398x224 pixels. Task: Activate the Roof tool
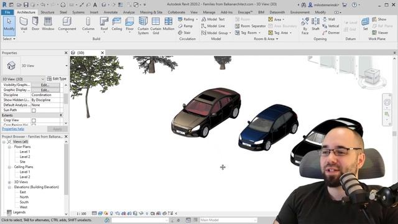104,24
